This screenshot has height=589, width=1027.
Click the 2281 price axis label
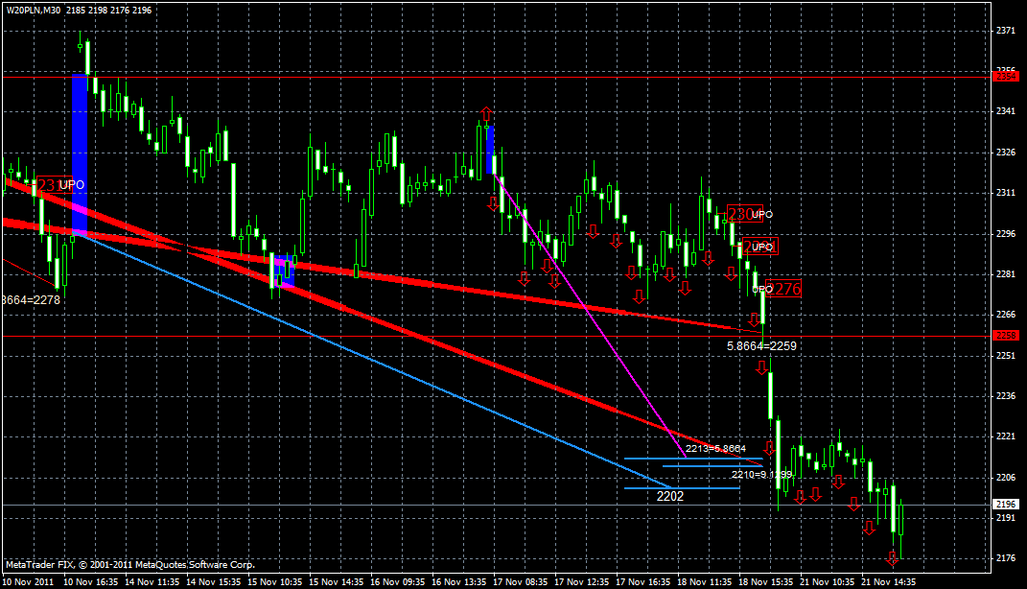(1005, 273)
